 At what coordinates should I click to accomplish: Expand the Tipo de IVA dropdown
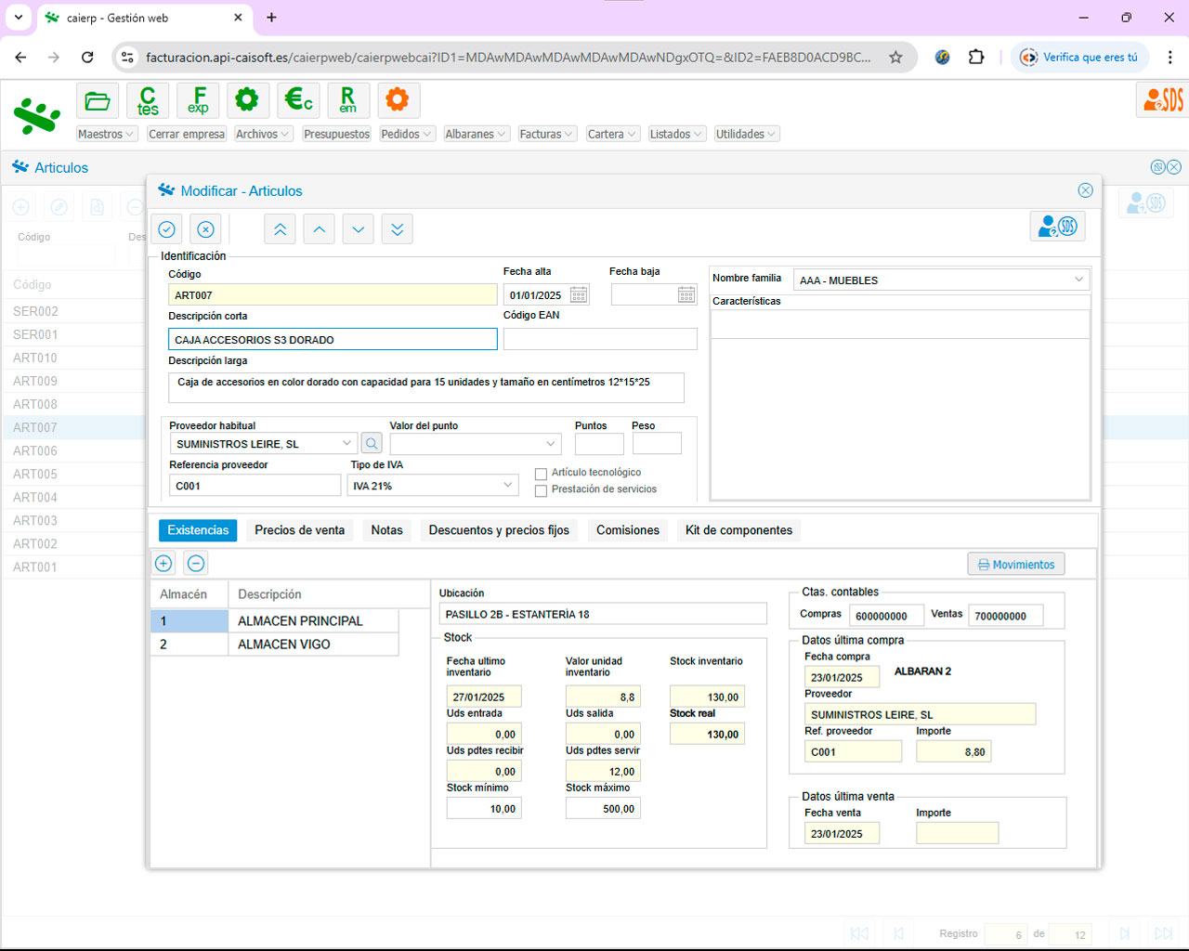point(507,485)
